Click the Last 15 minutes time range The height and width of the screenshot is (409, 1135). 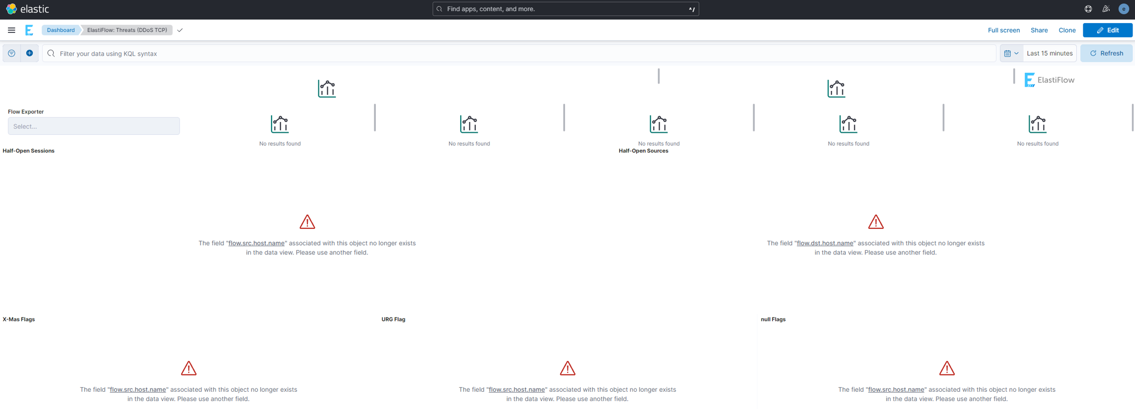pos(1049,53)
